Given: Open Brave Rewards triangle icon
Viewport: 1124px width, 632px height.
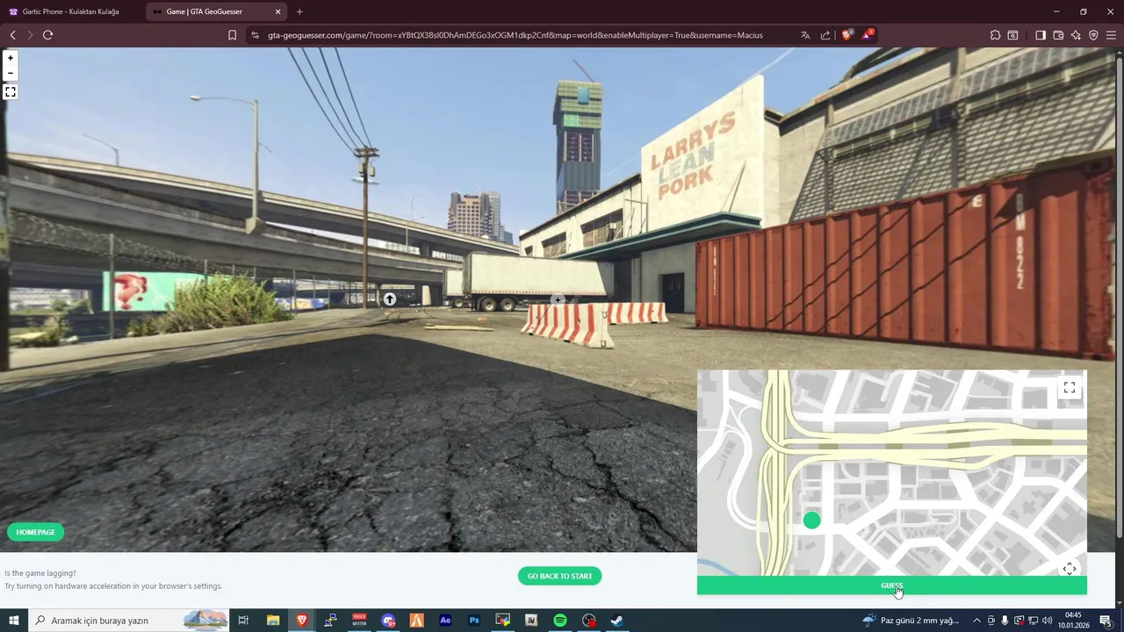Looking at the screenshot, I should (868, 35).
